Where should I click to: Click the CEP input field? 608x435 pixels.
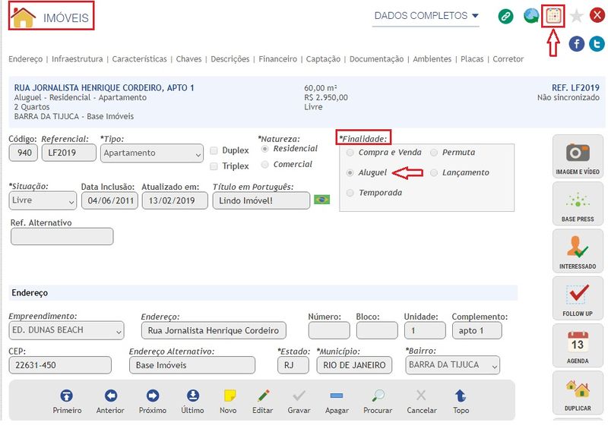(60, 365)
